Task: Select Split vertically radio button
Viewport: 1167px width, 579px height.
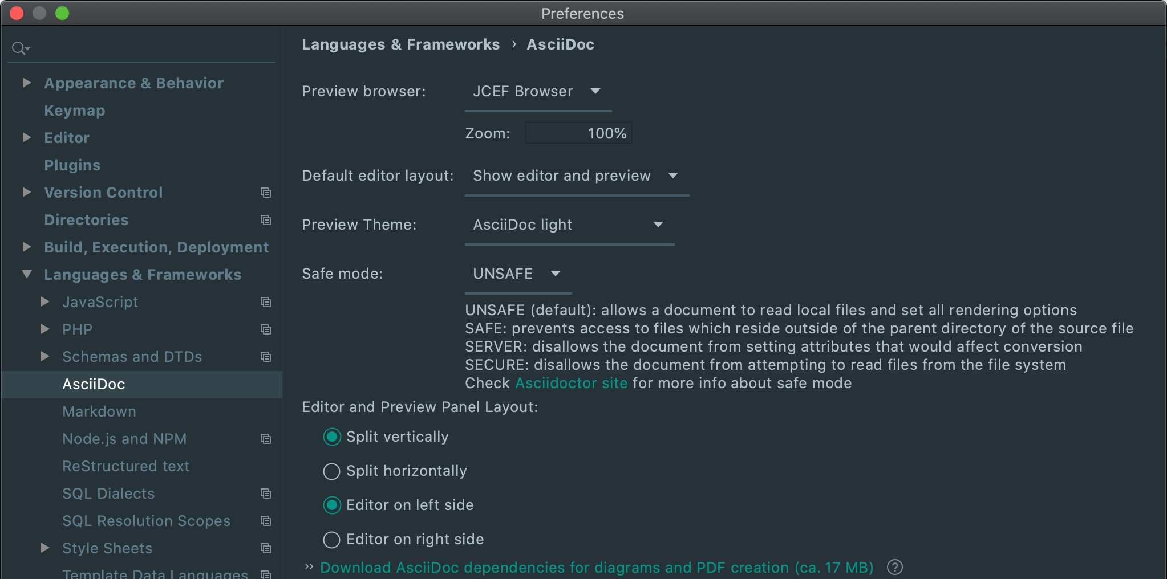Action: 332,437
